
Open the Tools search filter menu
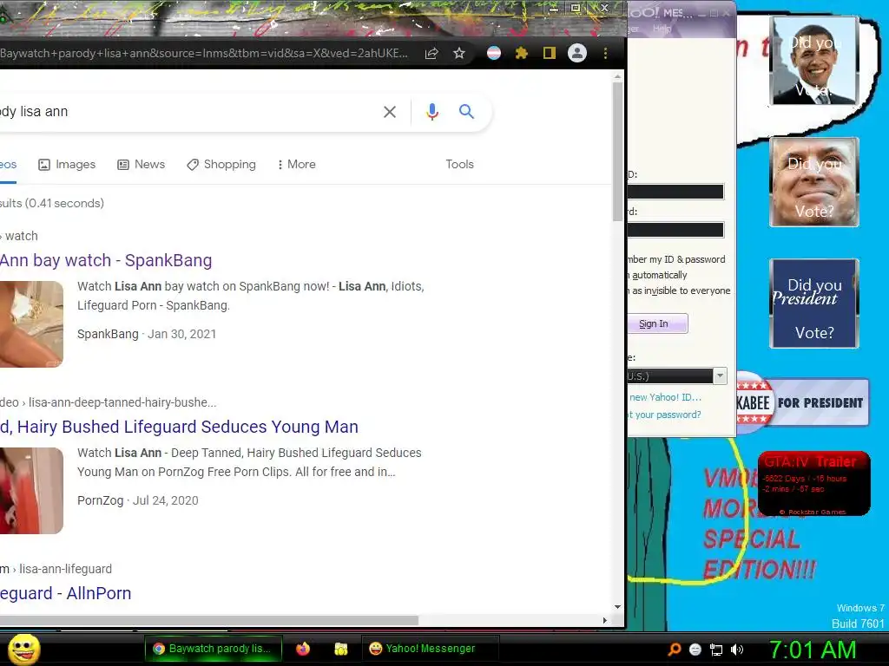click(459, 164)
